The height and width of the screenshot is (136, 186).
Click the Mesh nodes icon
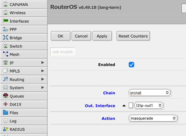pos(6,54)
